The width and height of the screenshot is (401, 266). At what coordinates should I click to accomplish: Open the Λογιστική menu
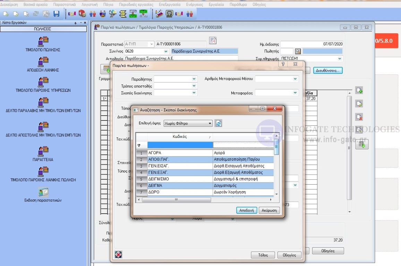(x=89, y=5)
